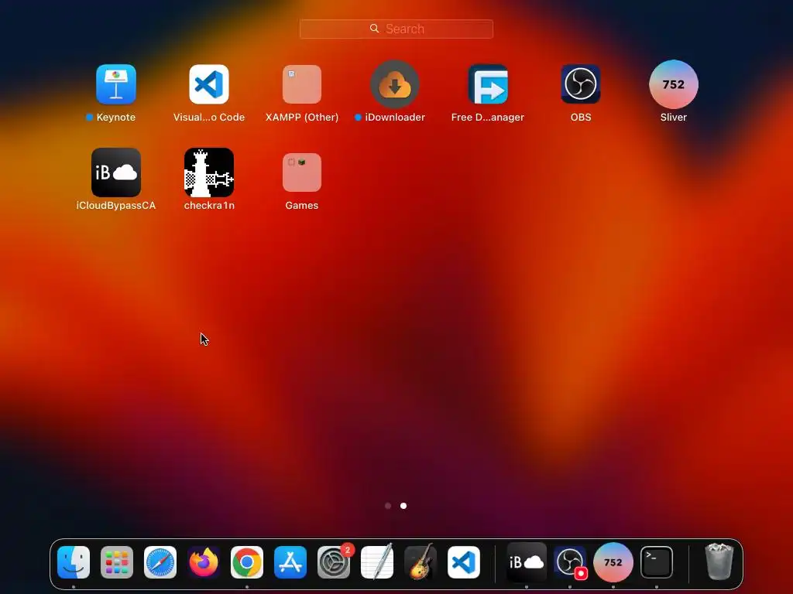Open checkra1n app

(x=209, y=172)
